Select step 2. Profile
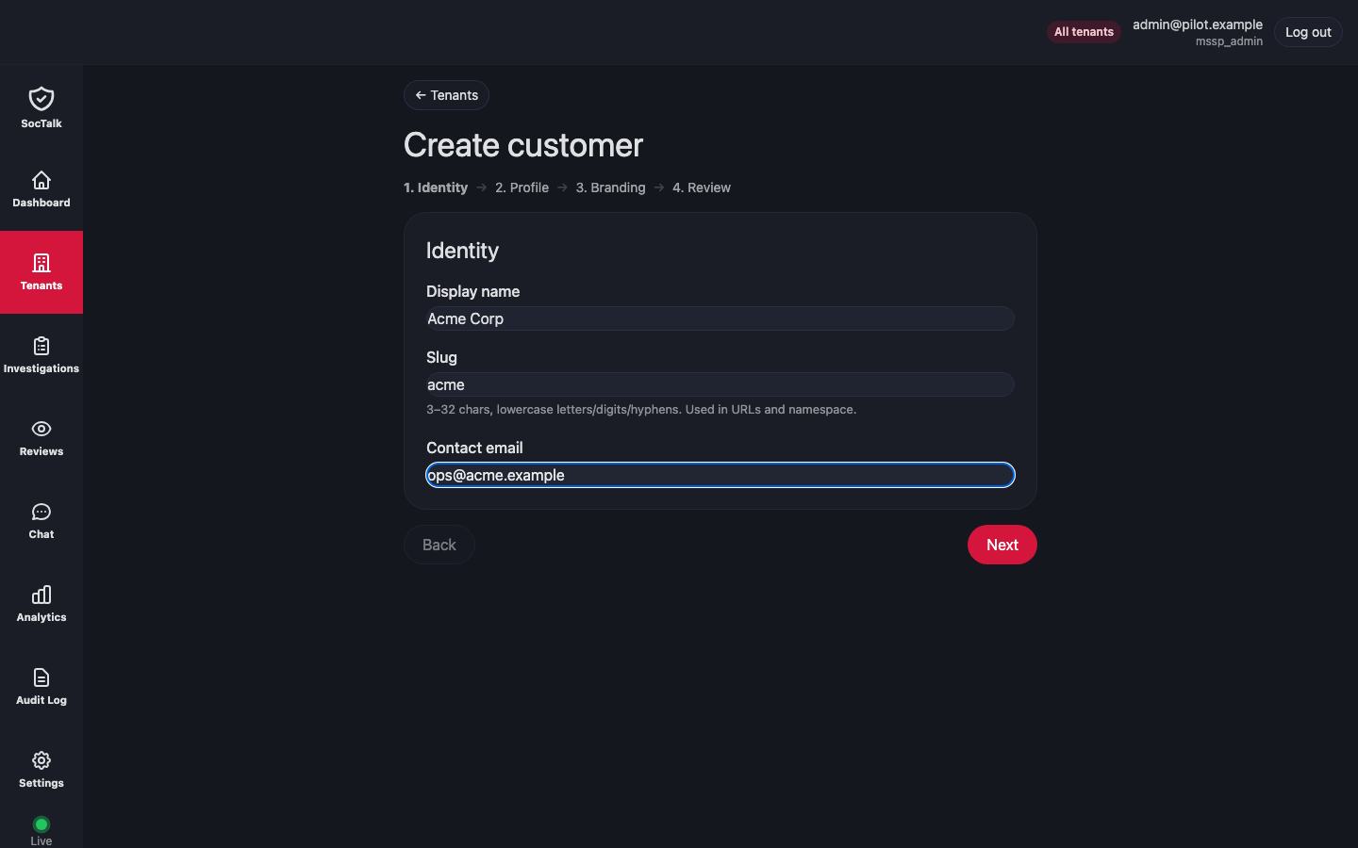Viewport: 1358px width, 848px height. [x=522, y=188]
